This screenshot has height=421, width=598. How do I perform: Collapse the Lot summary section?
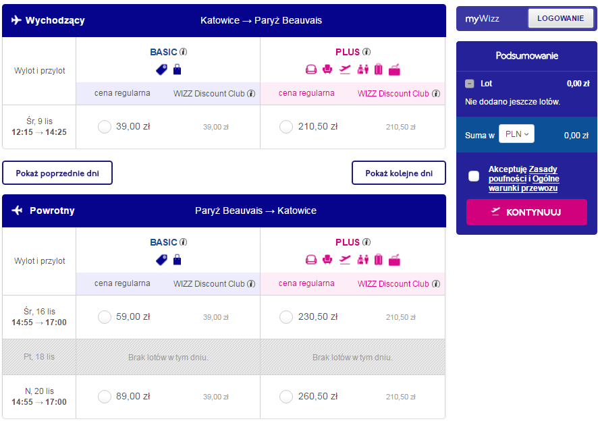(x=470, y=84)
